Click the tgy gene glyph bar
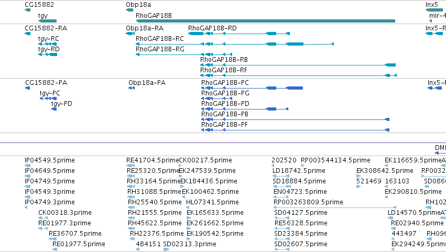Screen dimensions: 446x252 coord(47,21)
